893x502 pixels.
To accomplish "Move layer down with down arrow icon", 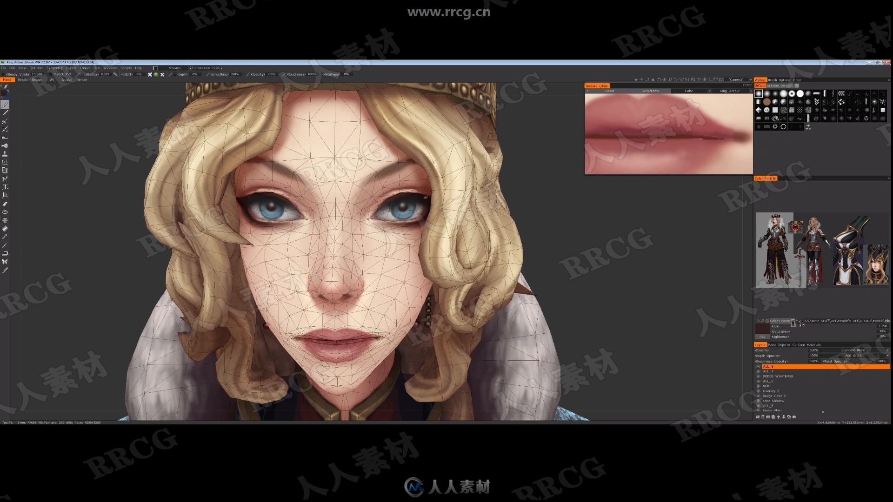I will (784, 417).
